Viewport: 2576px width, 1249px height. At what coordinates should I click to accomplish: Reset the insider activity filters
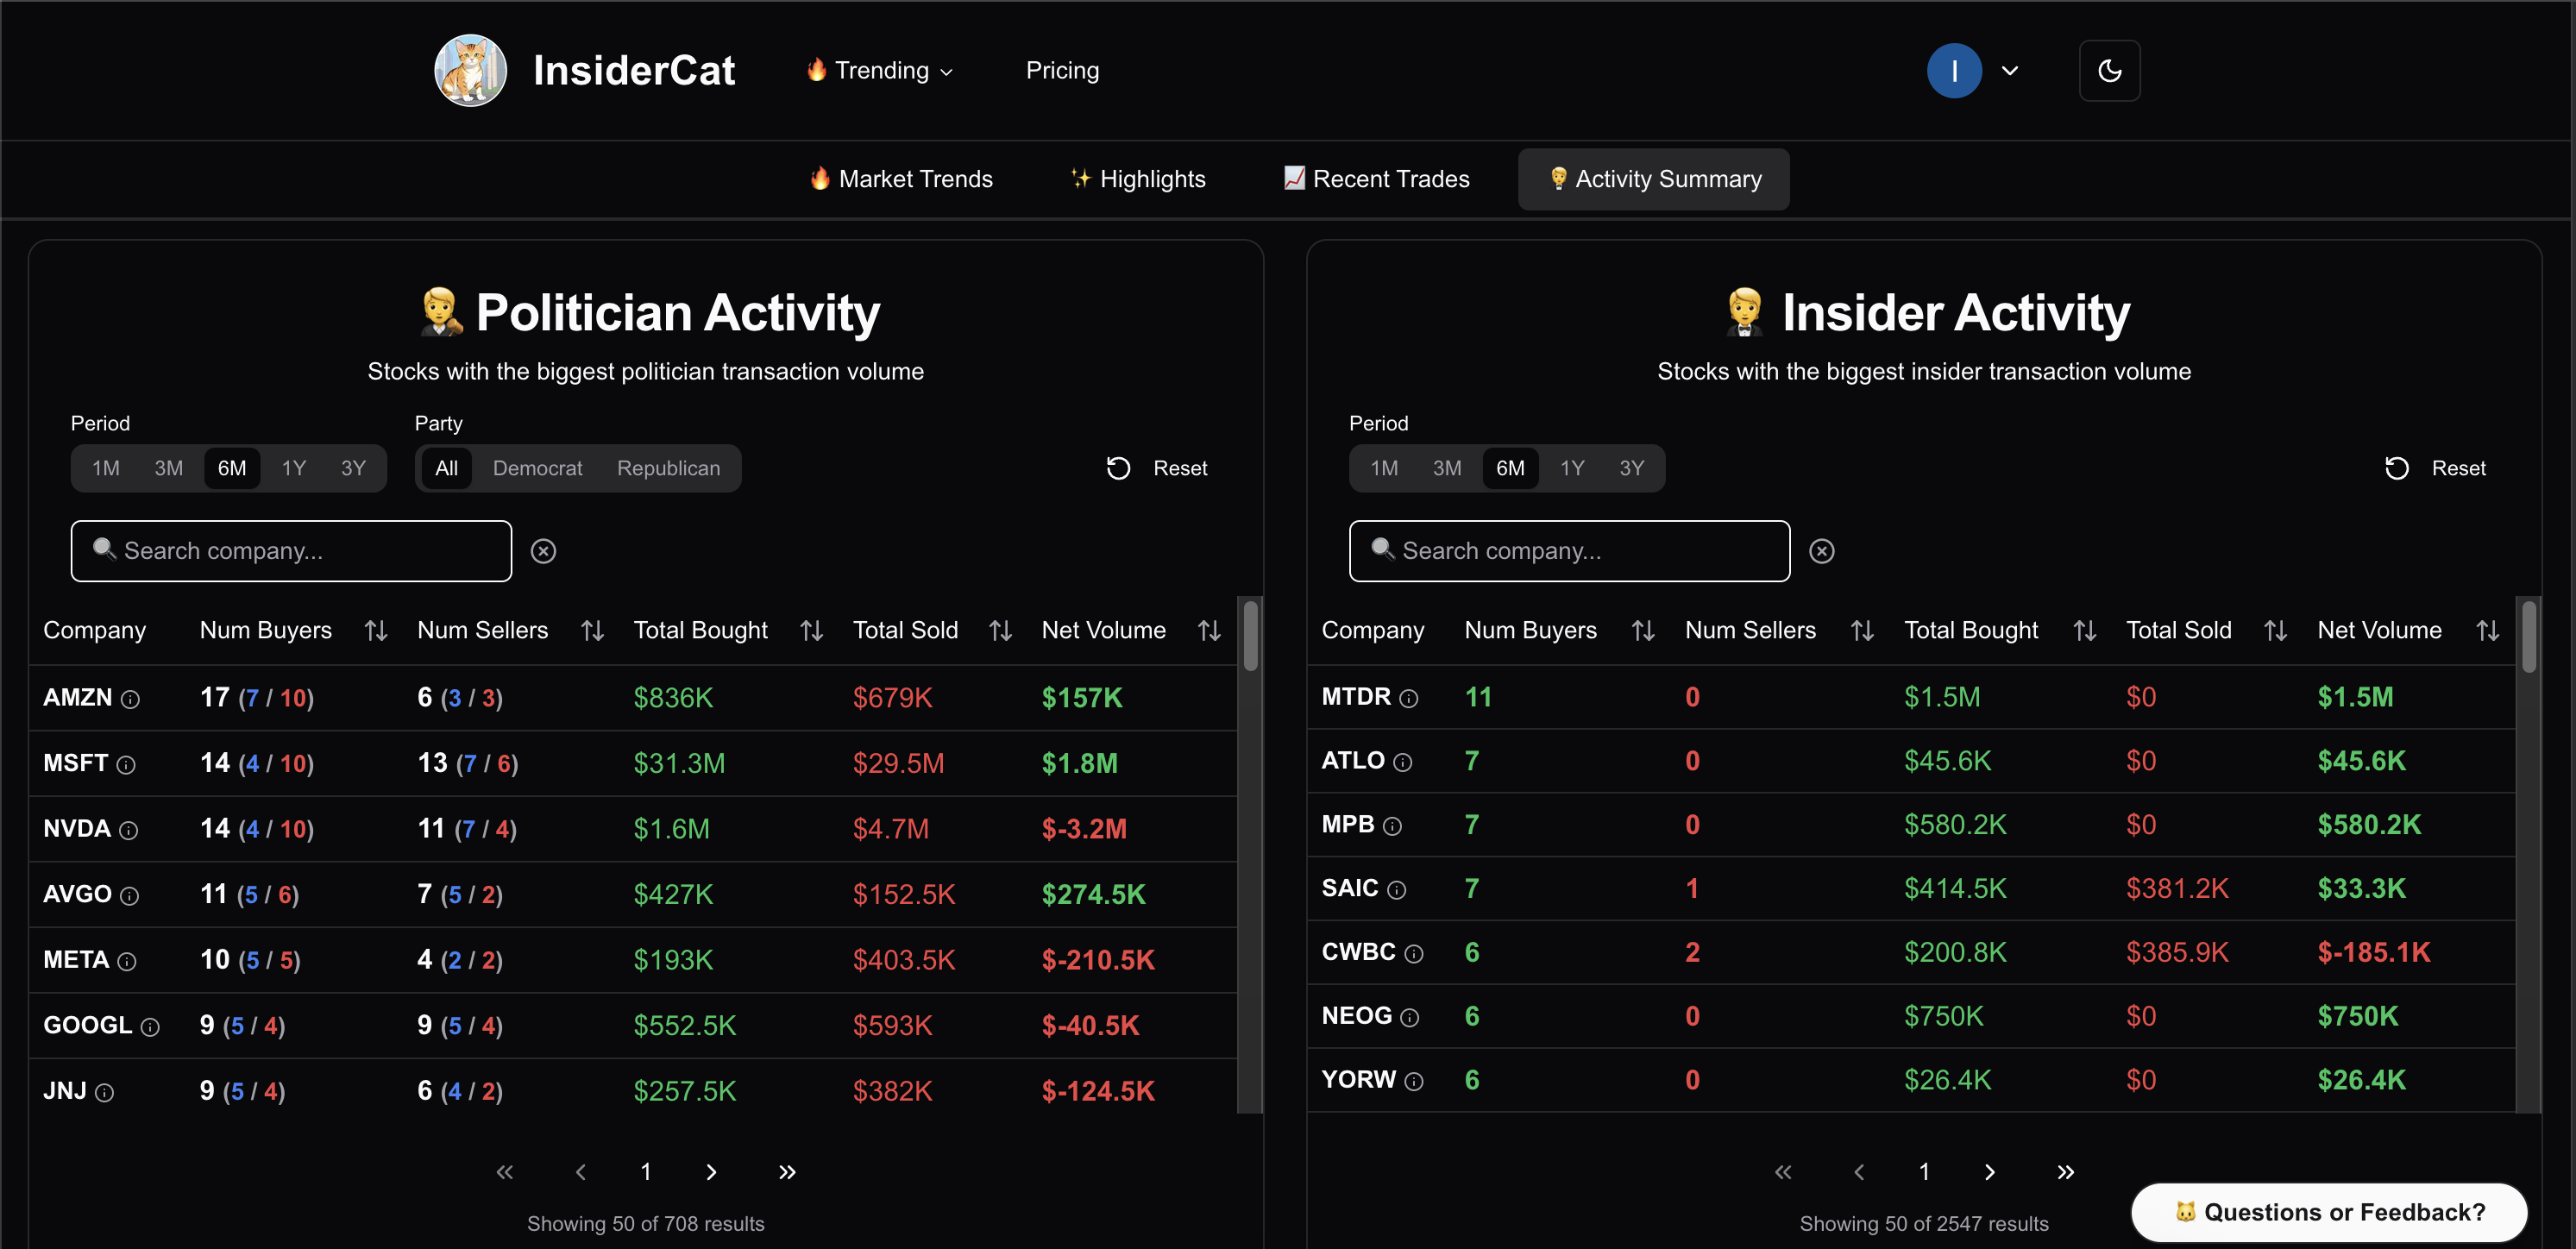2434,468
